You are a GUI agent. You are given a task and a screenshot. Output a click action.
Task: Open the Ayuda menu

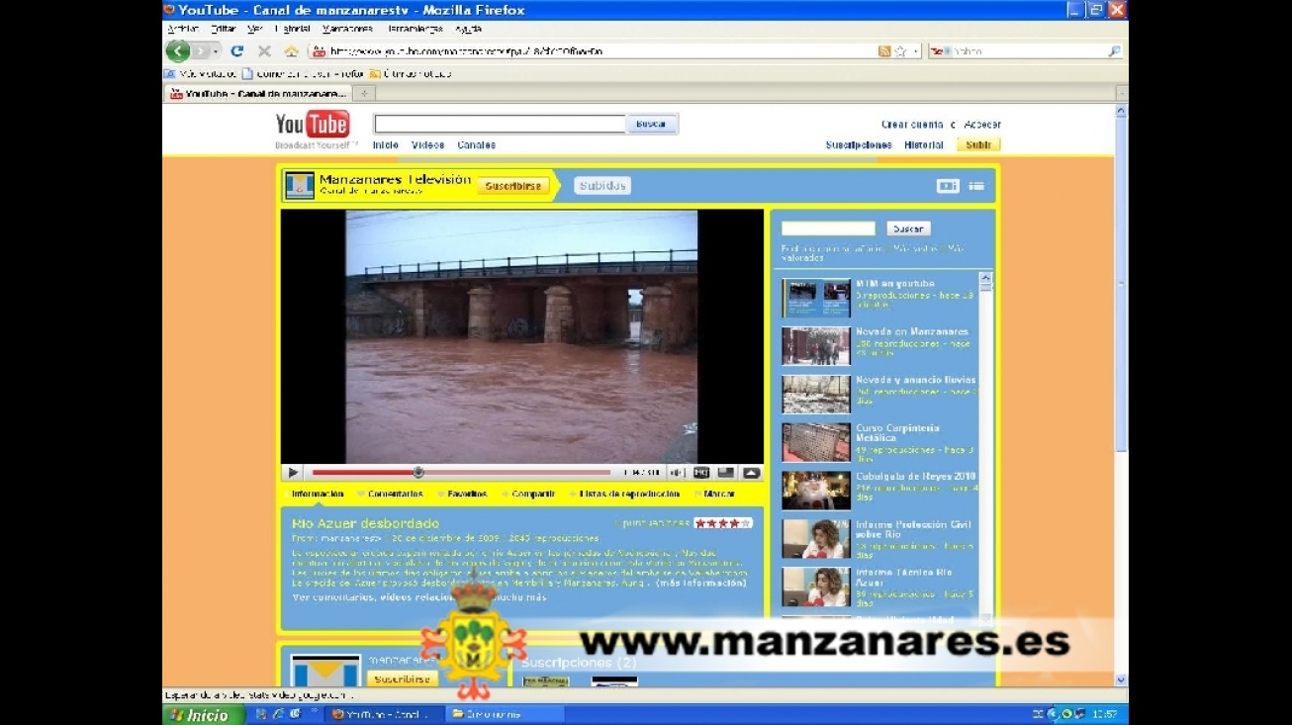(469, 29)
